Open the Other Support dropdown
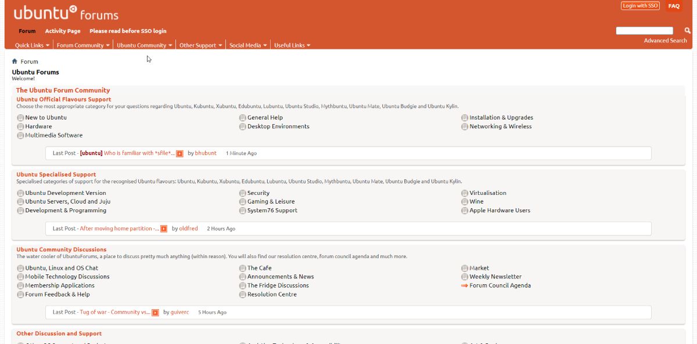Image resolution: width=697 pixels, height=344 pixels. click(x=201, y=45)
